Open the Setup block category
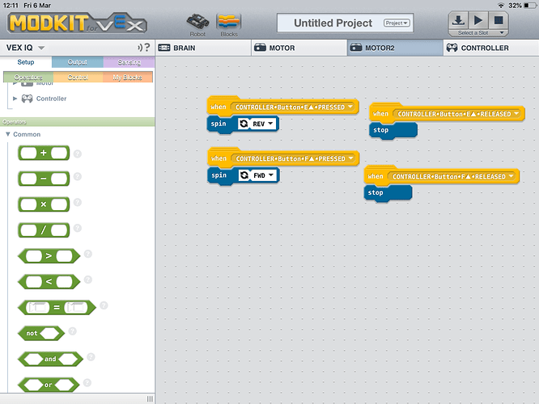 26,62
